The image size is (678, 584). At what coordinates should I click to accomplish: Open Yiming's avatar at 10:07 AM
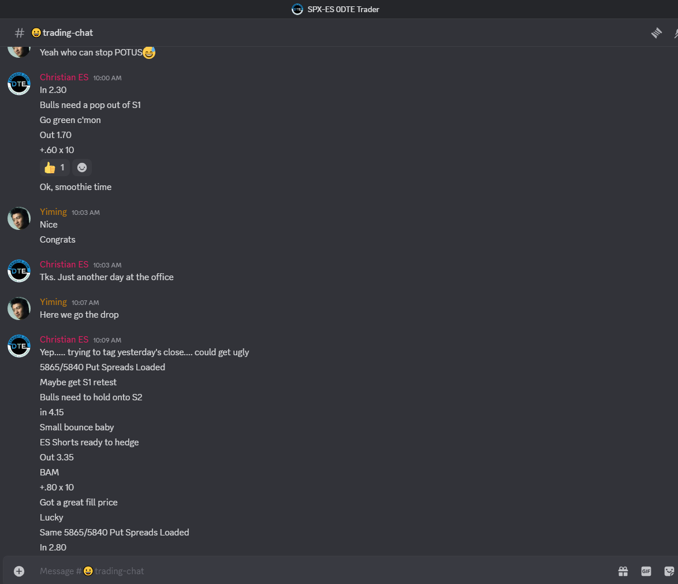[19, 308]
